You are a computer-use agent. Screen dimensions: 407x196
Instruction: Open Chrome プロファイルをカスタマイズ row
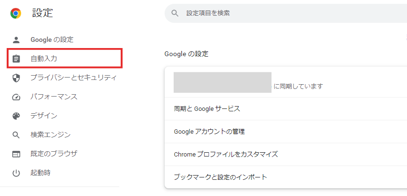(286, 154)
